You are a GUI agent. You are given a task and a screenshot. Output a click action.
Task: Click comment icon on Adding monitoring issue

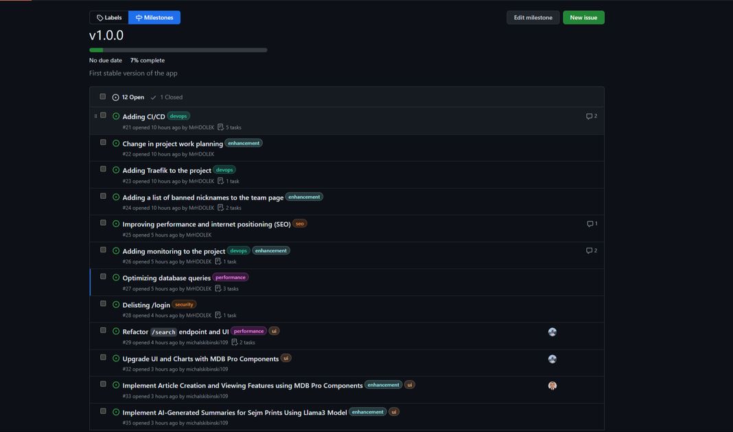click(589, 251)
